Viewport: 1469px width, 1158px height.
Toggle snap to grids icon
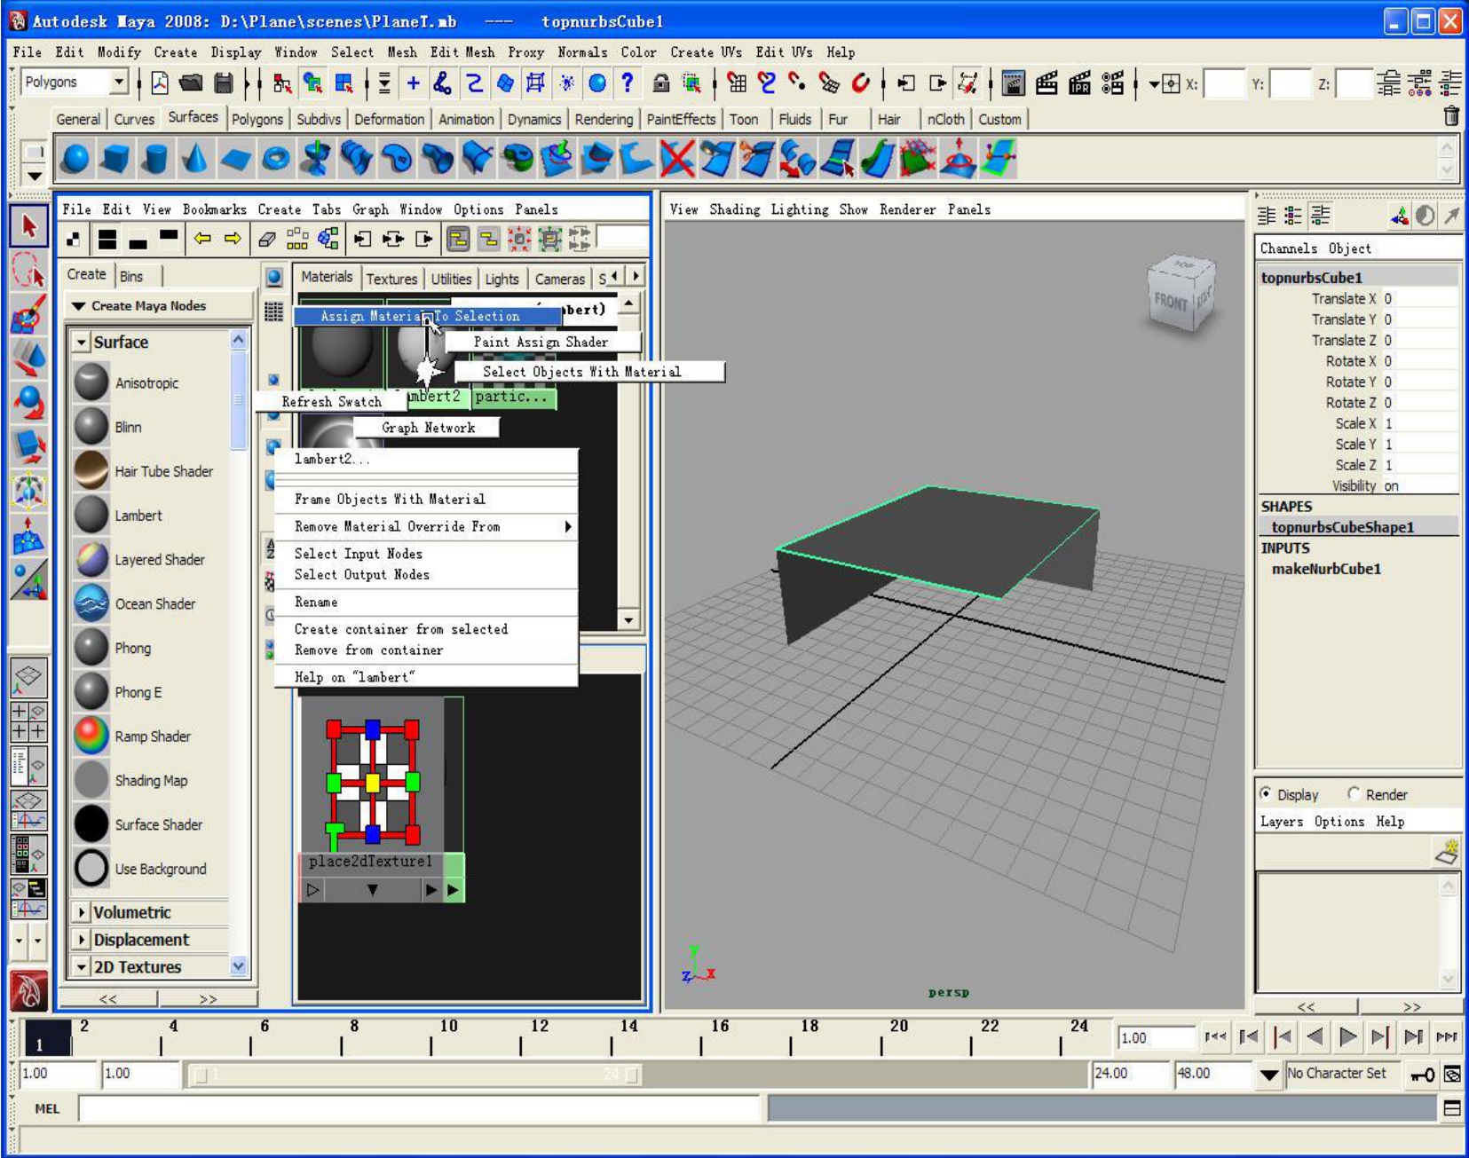click(737, 83)
